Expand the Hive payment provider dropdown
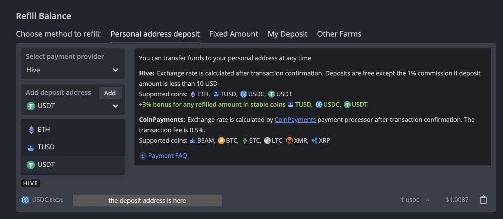The width and height of the screenshot is (503, 219). point(73,70)
